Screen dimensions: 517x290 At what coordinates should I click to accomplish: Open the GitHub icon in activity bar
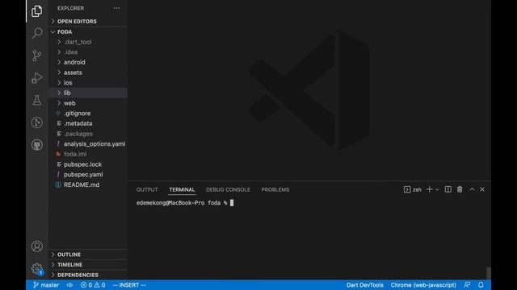pos(37,145)
